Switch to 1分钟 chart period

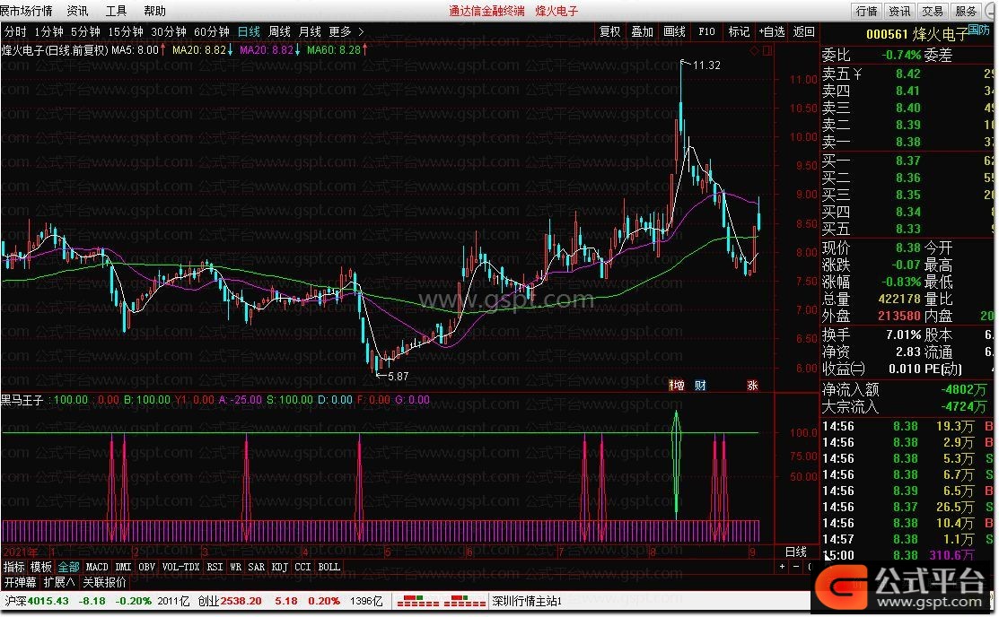[x=49, y=31]
